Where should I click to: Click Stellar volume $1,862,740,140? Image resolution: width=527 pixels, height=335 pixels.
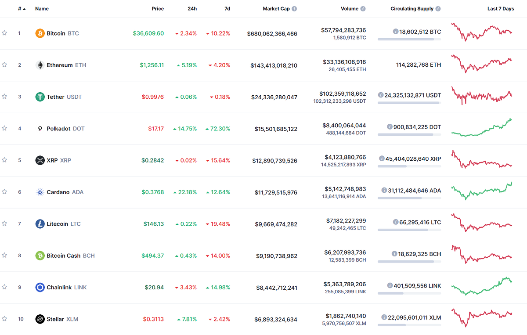pos(346,316)
